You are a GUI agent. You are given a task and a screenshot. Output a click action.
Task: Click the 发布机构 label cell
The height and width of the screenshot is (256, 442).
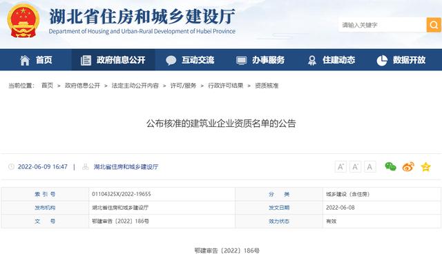(x=45, y=208)
